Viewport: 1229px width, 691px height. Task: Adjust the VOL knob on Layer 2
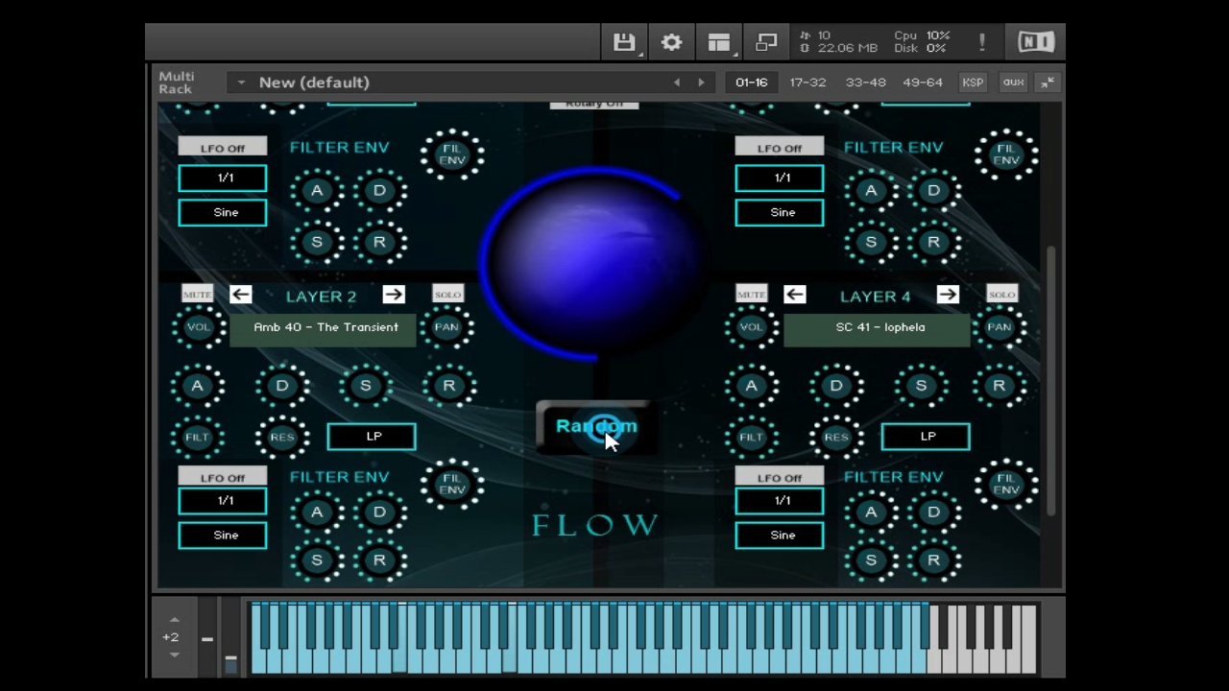click(199, 327)
